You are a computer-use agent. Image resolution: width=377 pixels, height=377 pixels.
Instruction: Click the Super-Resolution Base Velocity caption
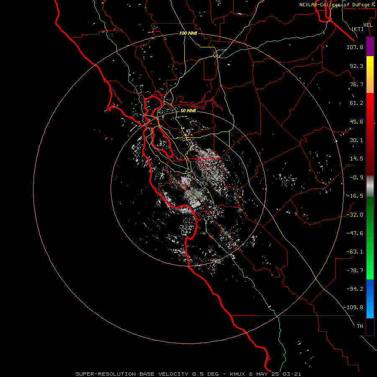coord(188,374)
